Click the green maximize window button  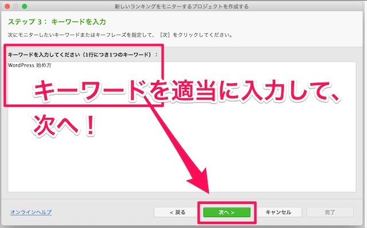24,6
